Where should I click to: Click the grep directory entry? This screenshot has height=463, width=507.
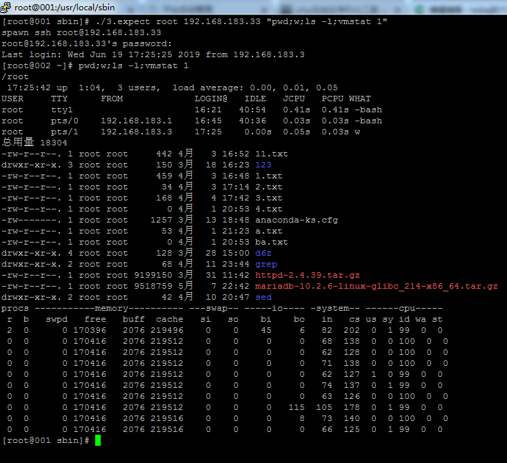[266, 264]
